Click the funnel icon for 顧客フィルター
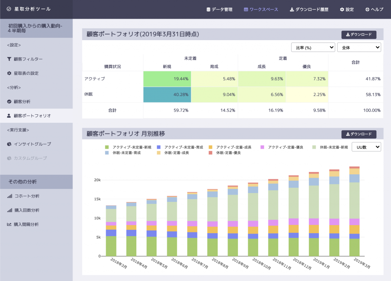 (x=9, y=59)
